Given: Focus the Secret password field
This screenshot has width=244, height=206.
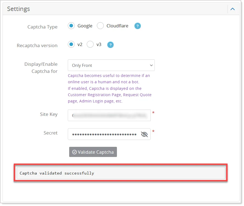Looking at the screenshot, I should (x=109, y=134).
